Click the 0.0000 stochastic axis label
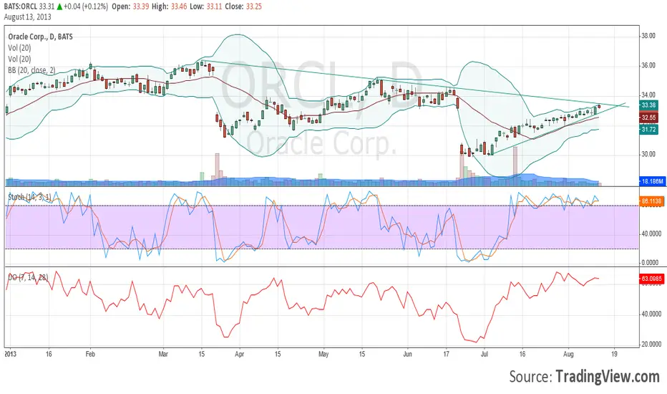The width and height of the screenshot is (667, 394). (x=651, y=263)
